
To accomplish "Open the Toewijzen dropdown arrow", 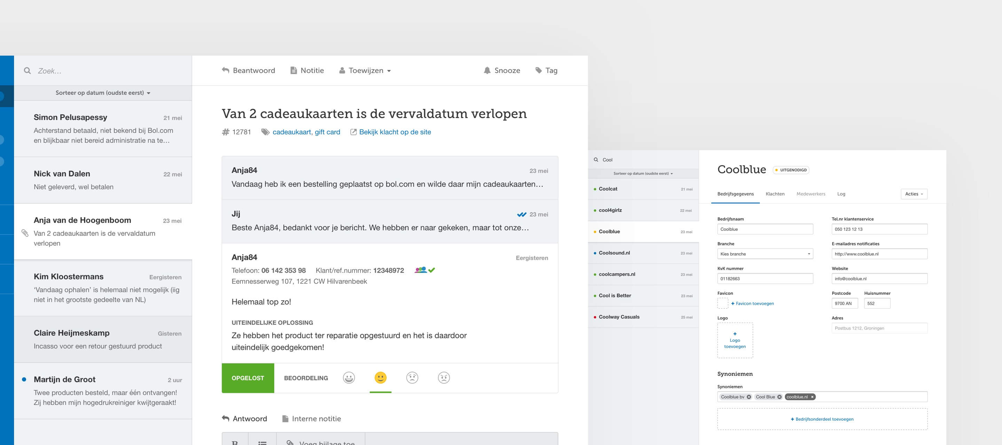I will coord(389,71).
